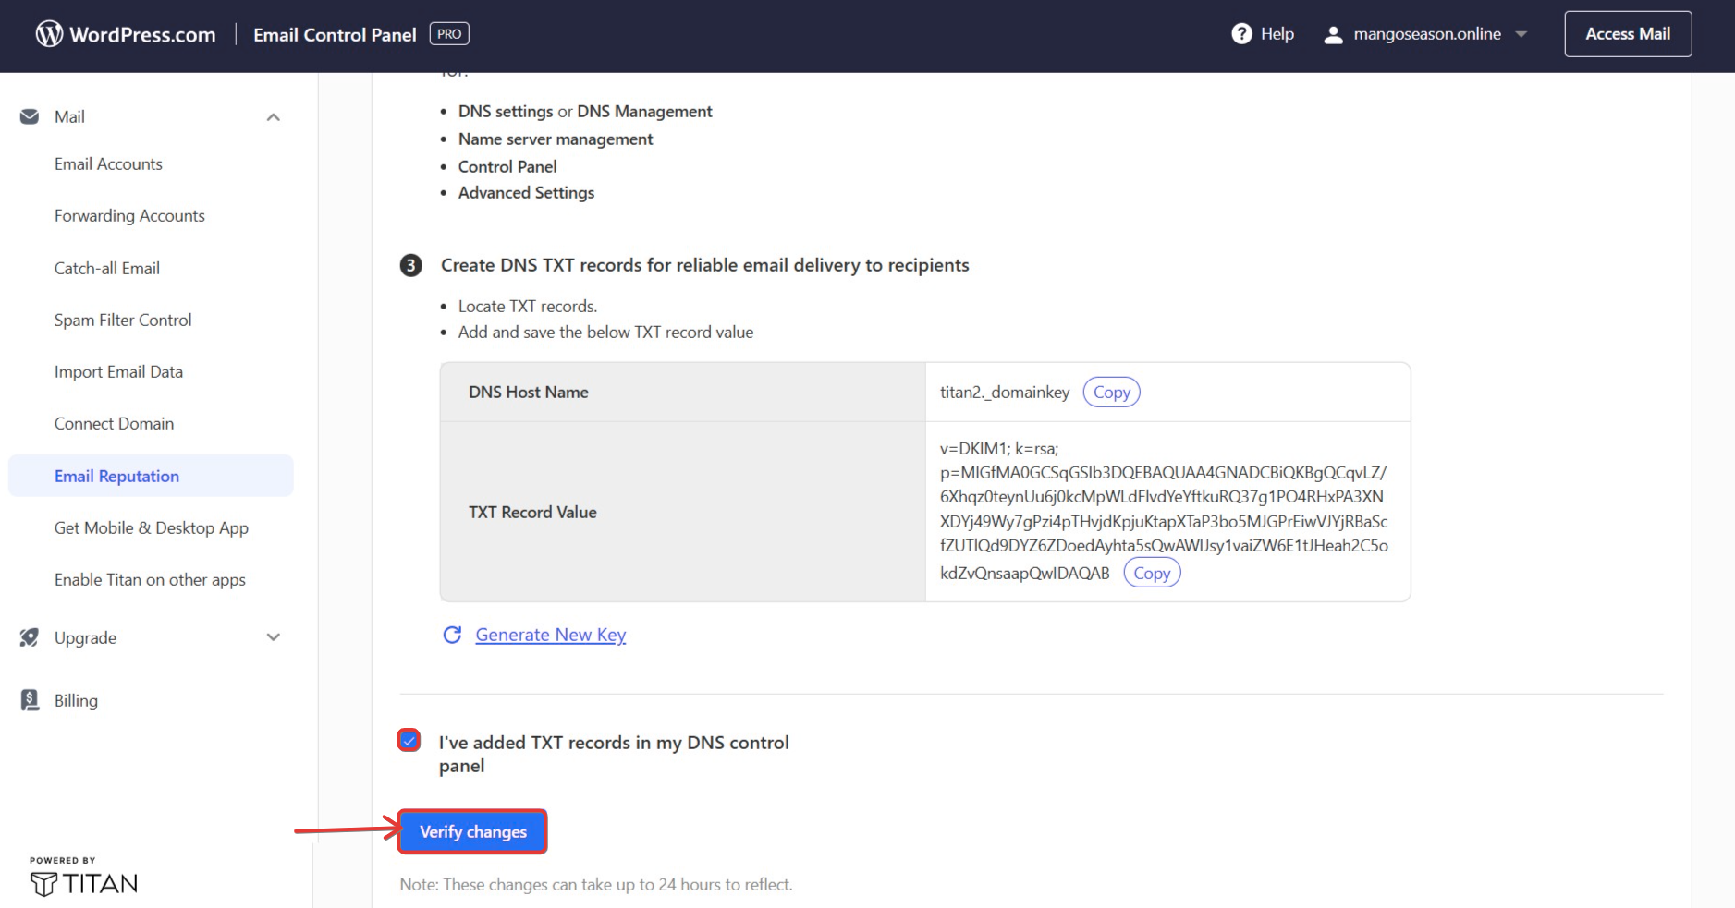Click the 'DNS settings or DNS Management' bullet
Screen dimensions: 1735x908
click(x=585, y=112)
